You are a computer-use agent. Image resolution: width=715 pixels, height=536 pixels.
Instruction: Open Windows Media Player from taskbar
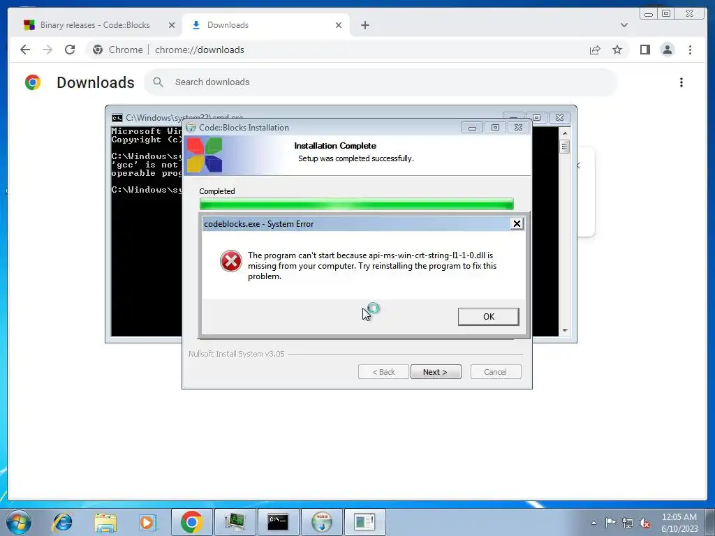coord(147,522)
